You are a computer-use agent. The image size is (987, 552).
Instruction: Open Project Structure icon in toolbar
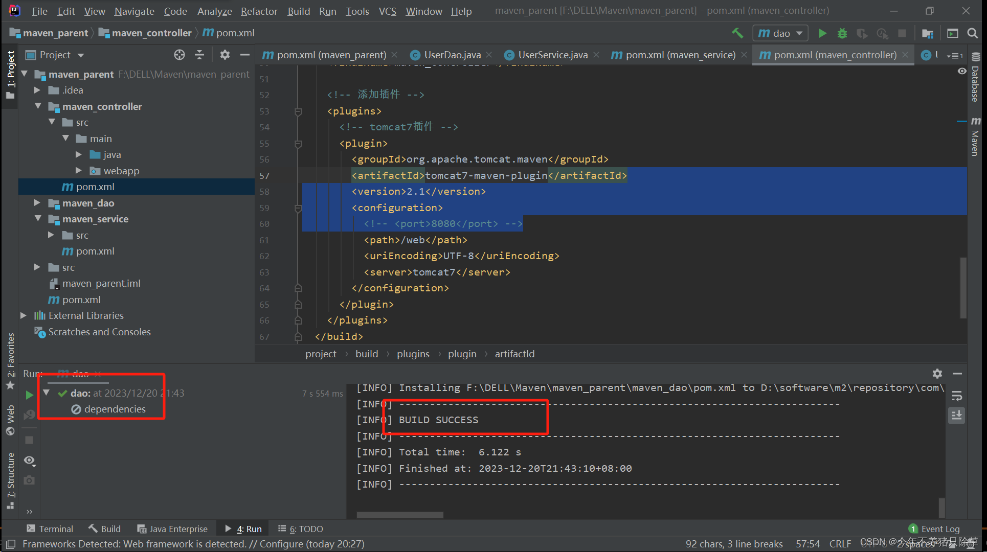(x=928, y=33)
